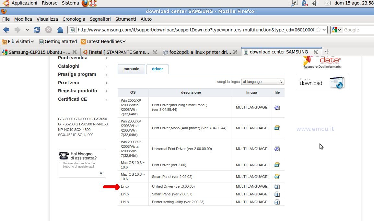Screen dimensions: 374x221
Task: Click the forward navigation arrow
Action: 18,30
